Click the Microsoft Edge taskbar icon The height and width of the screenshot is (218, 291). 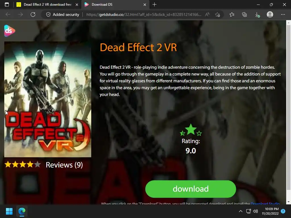(22, 211)
